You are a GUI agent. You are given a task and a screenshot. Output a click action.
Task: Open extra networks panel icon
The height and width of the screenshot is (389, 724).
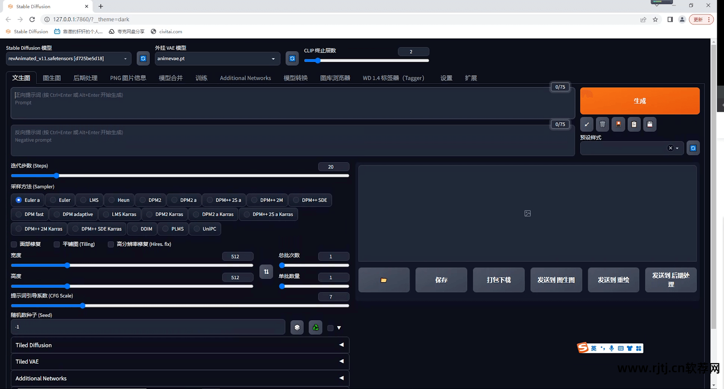click(x=618, y=124)
